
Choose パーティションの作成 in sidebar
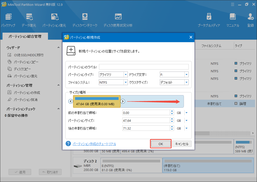(24, 93)
